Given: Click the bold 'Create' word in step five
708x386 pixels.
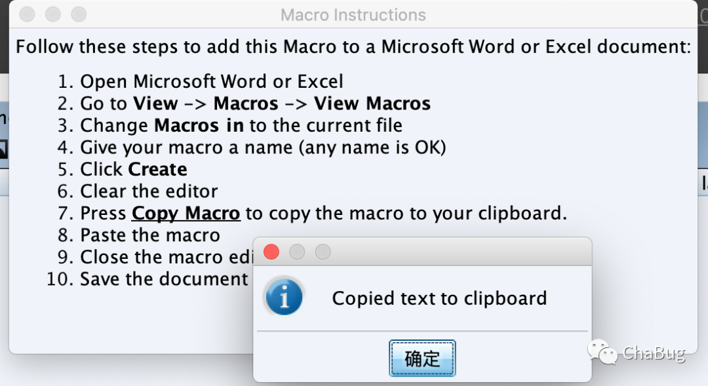Looking at the screenshot, I should [x=157, y=169].
